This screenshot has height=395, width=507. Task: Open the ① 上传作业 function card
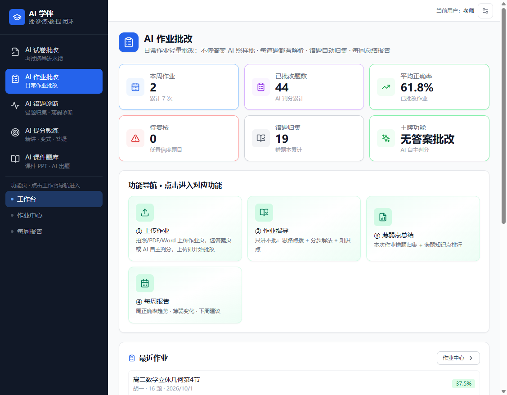(185, 229)
